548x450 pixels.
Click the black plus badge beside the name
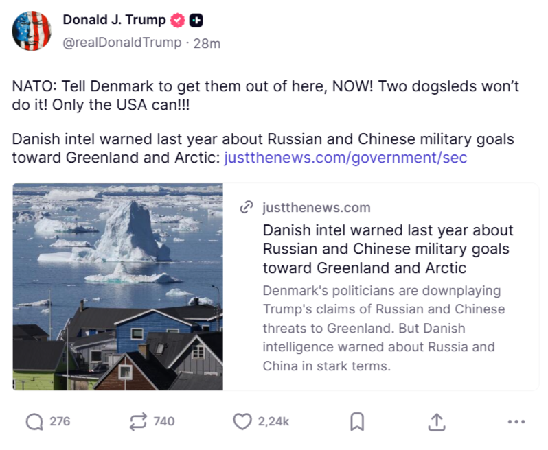pos(196,21)
